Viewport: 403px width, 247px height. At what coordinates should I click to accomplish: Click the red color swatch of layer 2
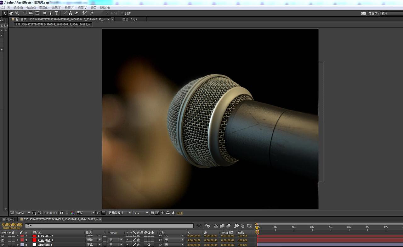[35, 240]
